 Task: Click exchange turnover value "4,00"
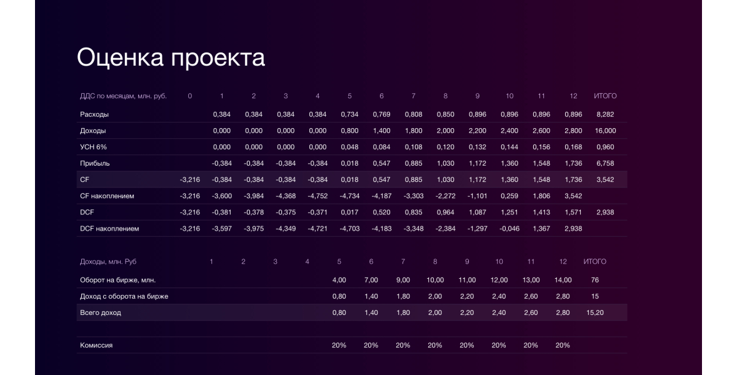(339, 280)
